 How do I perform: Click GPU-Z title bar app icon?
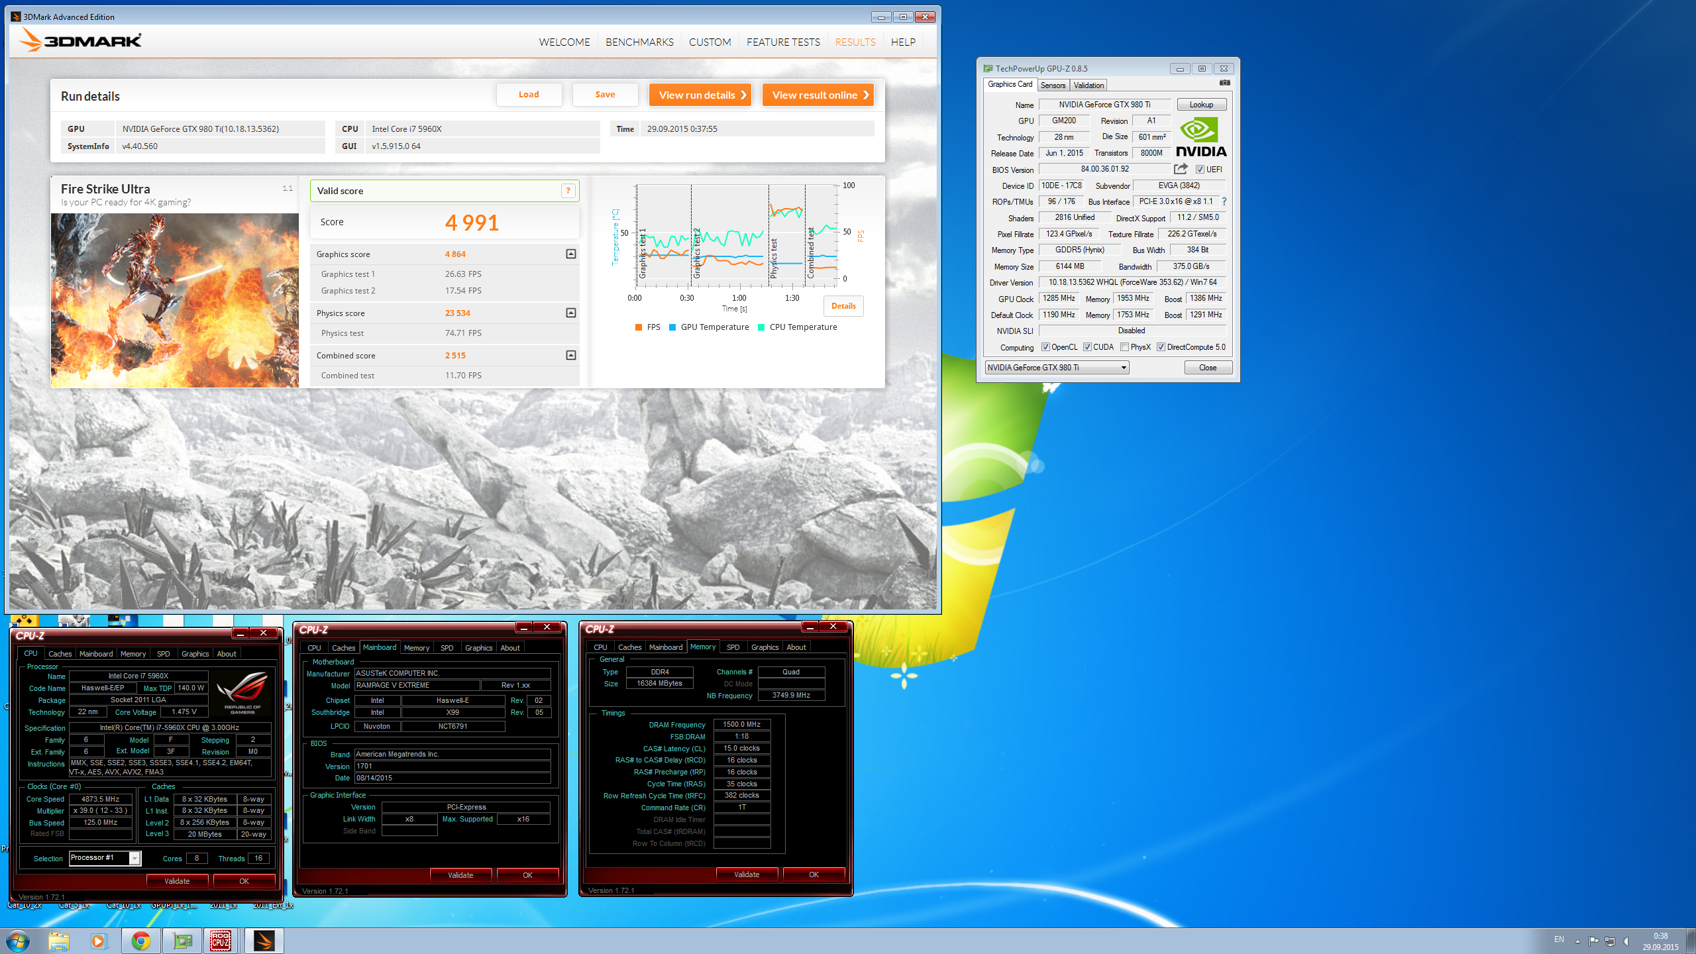point(988,68)
